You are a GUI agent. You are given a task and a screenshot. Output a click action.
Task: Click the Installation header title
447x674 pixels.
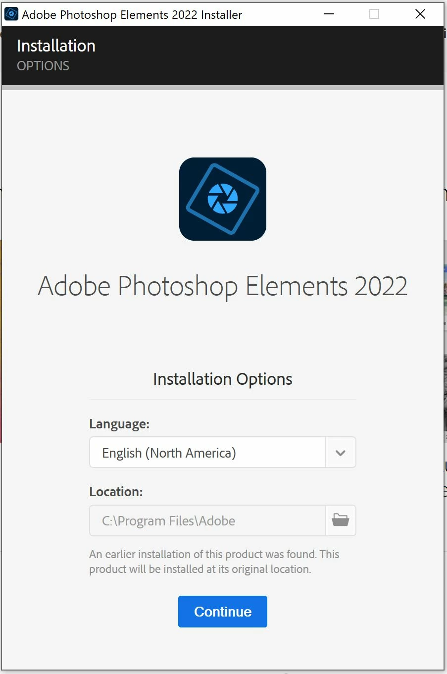pyautogui.click(x=56, y=46)
